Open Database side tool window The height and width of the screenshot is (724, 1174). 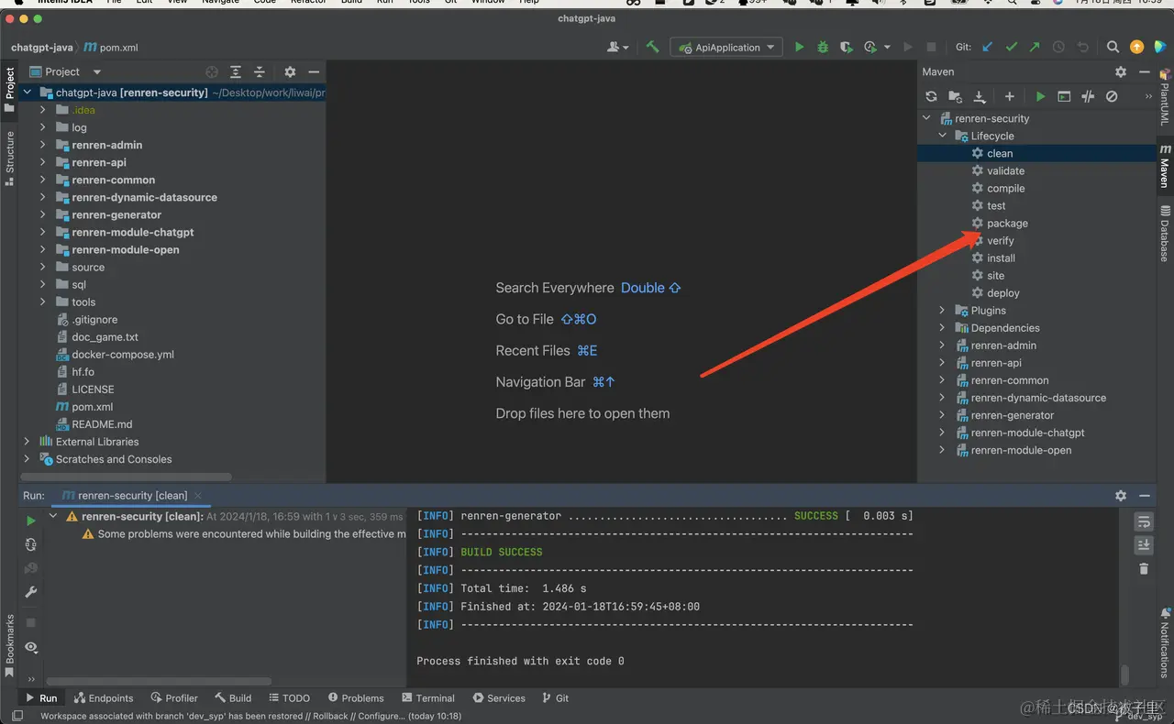click(1165, 234)
